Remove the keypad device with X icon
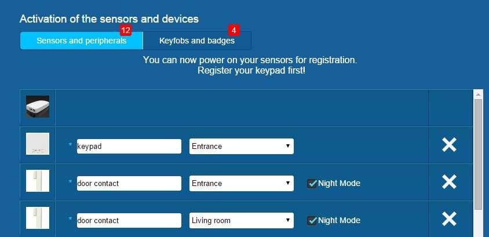The width and height of the screenshot is (489, 237). click(x=449, y=145)
